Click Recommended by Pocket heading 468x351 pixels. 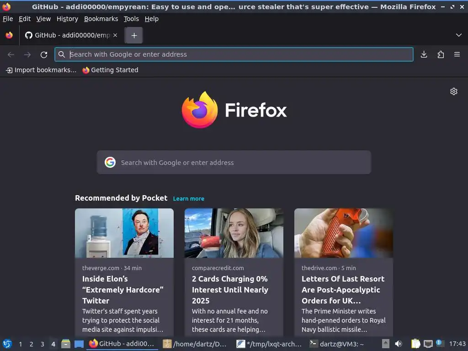pos(121,198)
